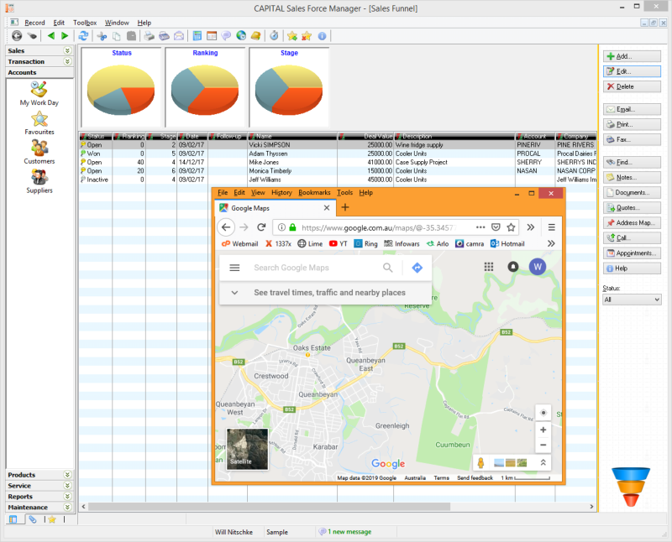The height and width of the screenshot is (542, 672).
Task: Show more bookmarks via the bookmarks bar chevron
Action: point(551,243)
